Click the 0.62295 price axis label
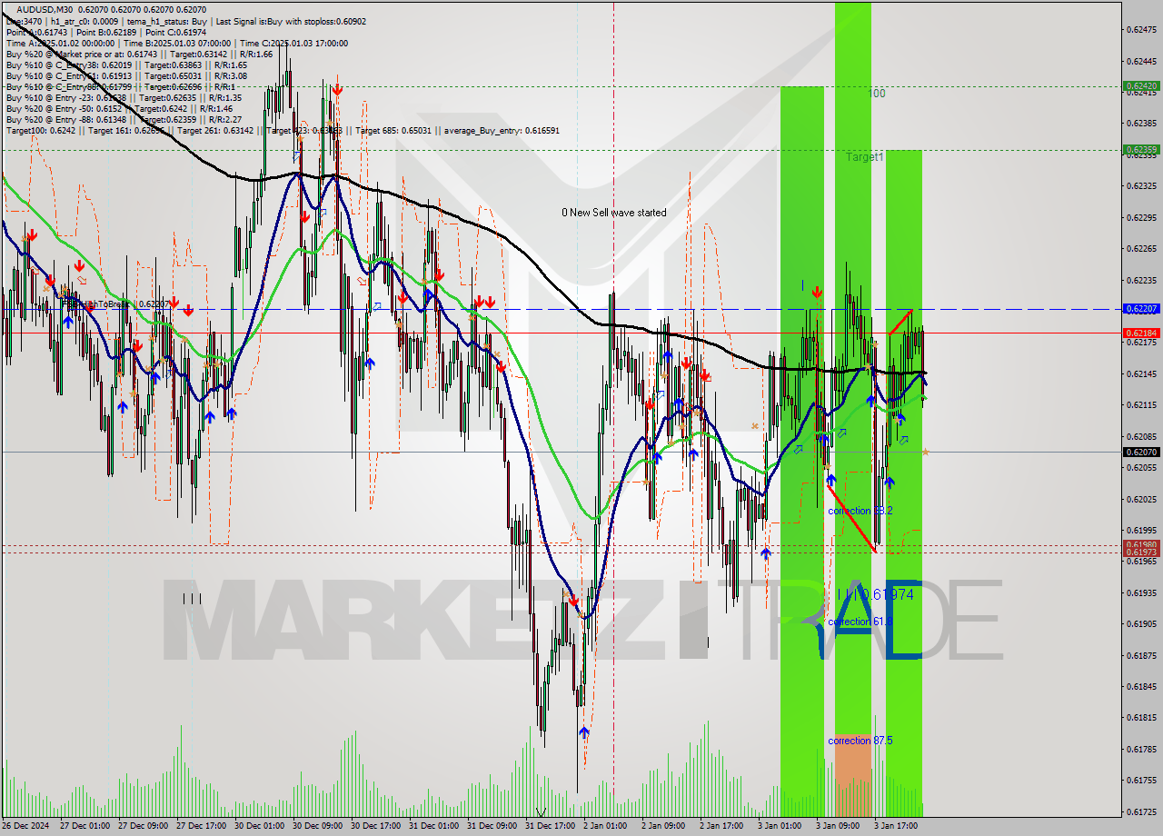Viewport: 1163px width, 836px height. click(1141, 217)
